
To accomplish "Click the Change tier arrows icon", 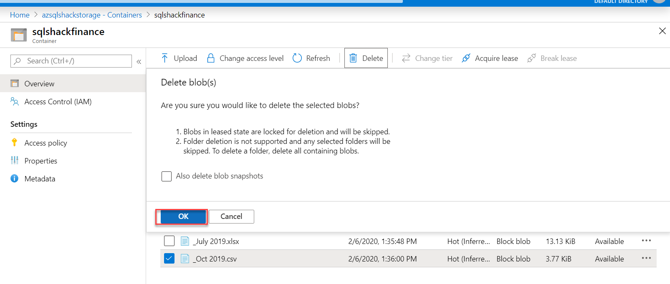I will coord(406,58).
